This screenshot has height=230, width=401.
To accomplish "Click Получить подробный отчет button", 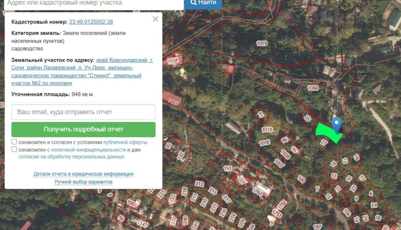I will pos(83,129).
